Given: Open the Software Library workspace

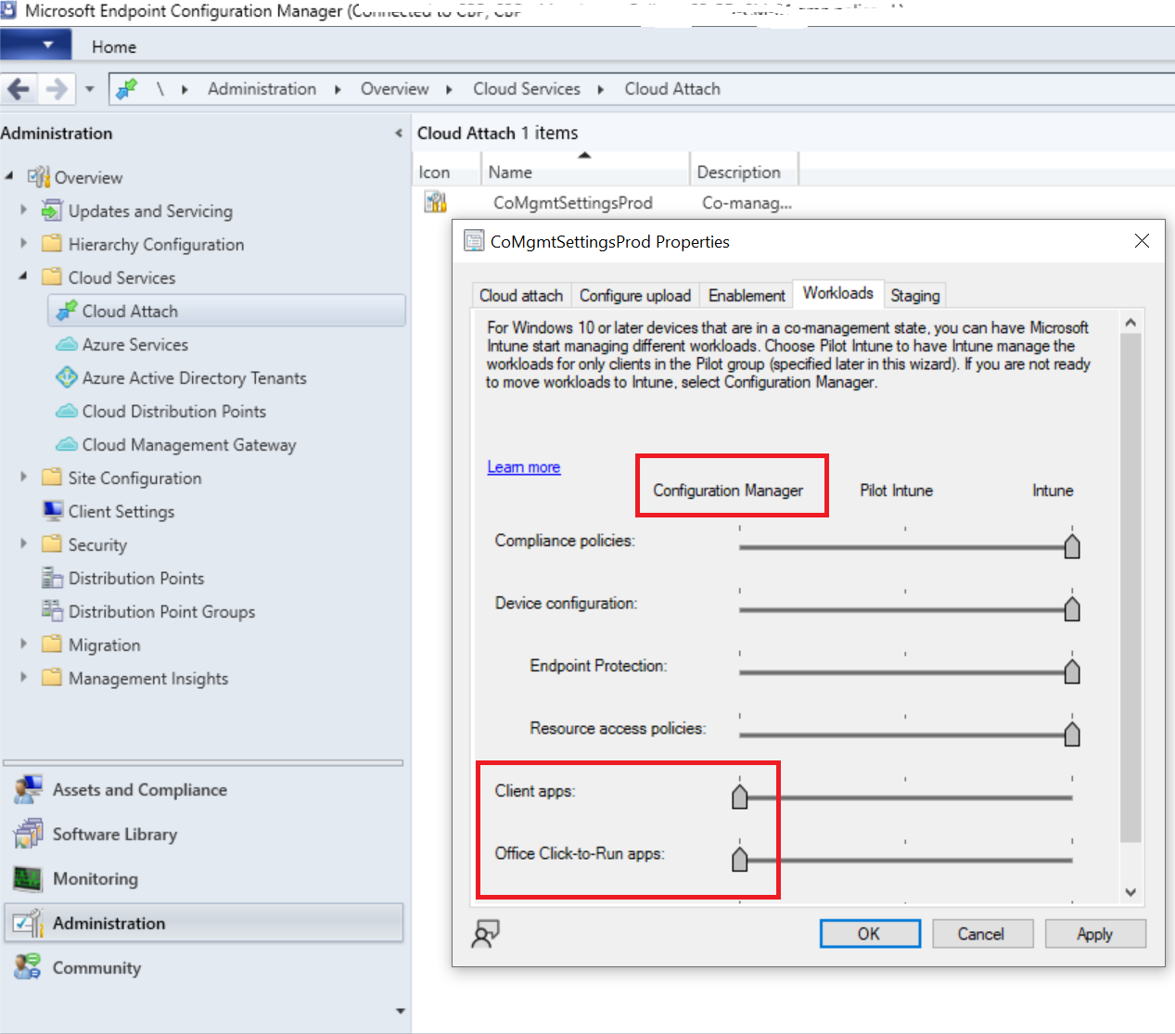Looking at the screenshot, I should click(203, 835).
